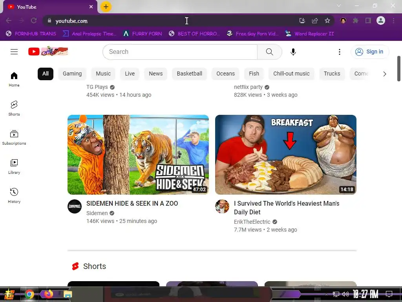Click the Sidemen channel avatar
This screenshot has height=302, width=402.
(x=75, y=206)
